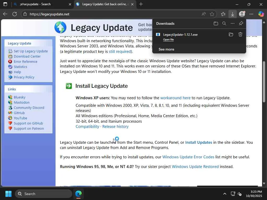
Task: Click Open file under LegacyUpdate download
Action: [168, 40]
